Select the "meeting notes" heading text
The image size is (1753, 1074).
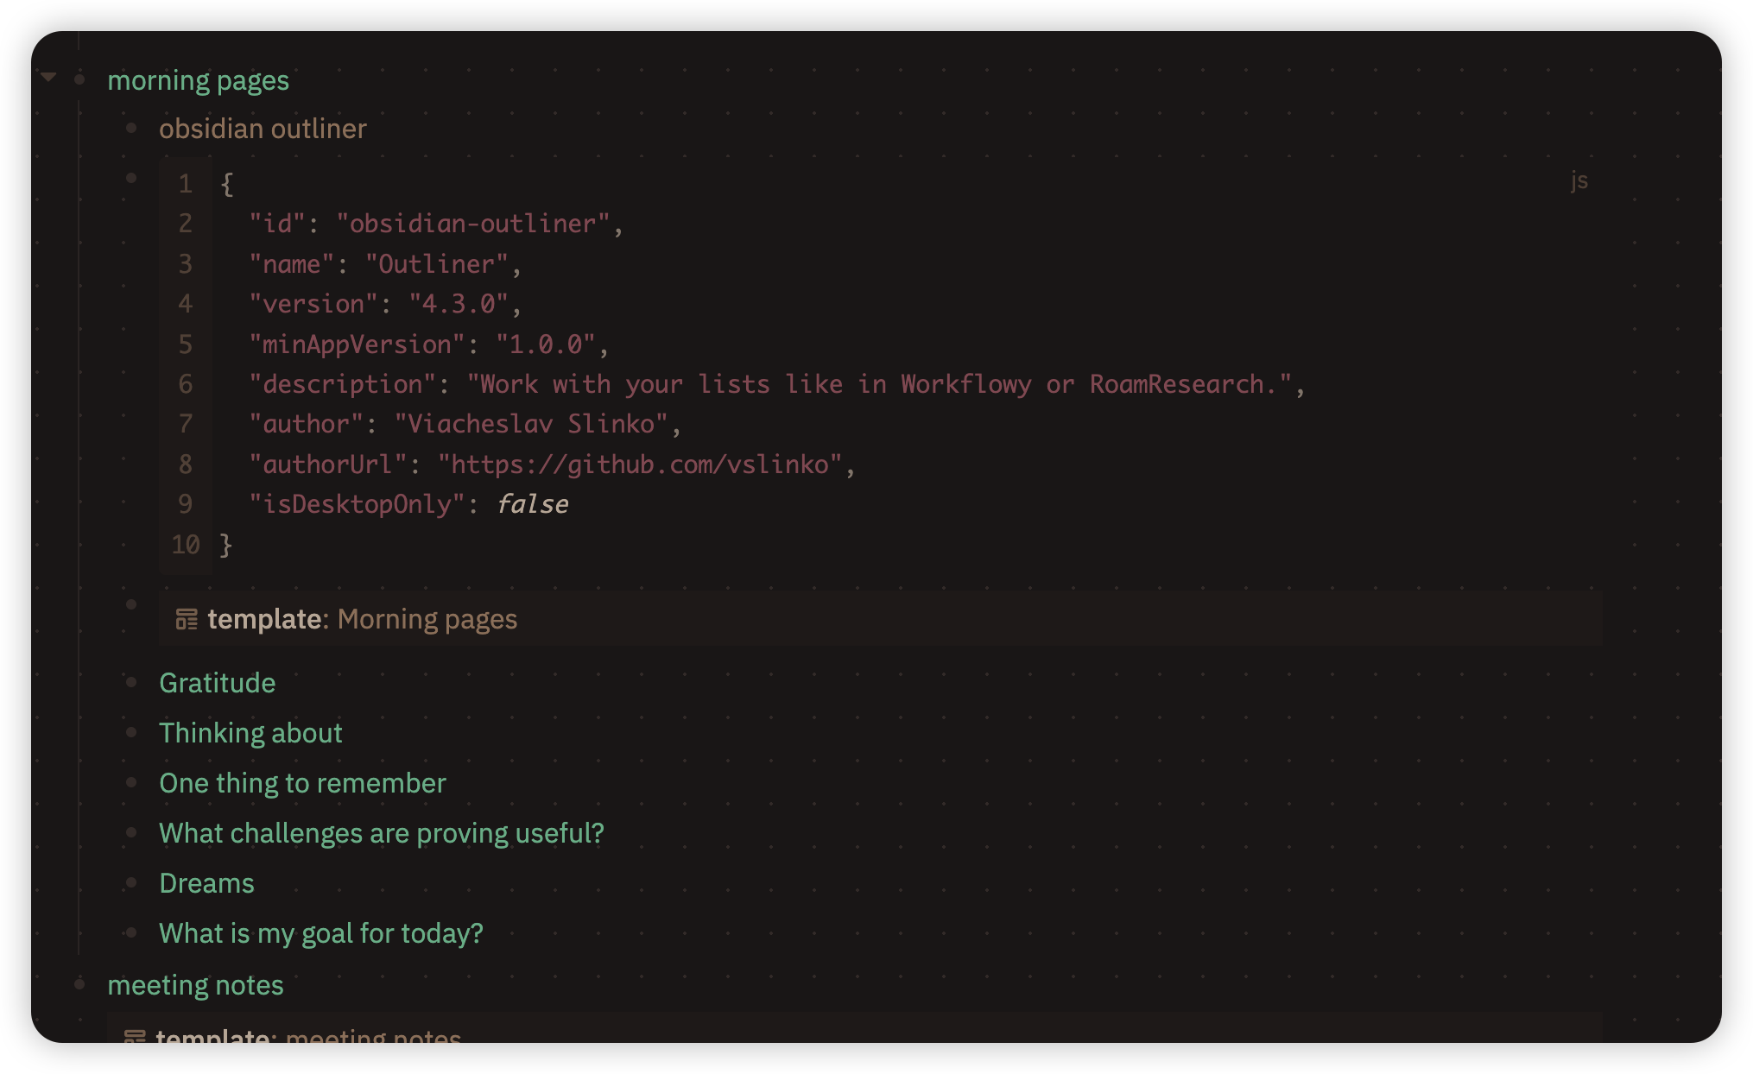195,985
